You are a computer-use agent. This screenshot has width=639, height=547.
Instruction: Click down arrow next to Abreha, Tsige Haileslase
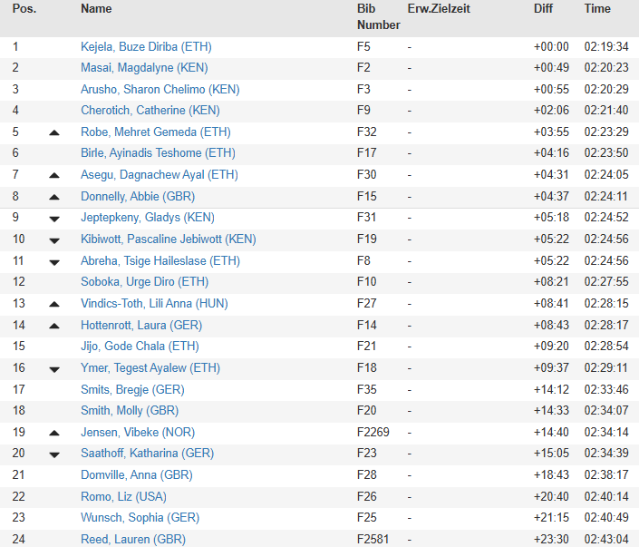[54, 262]
